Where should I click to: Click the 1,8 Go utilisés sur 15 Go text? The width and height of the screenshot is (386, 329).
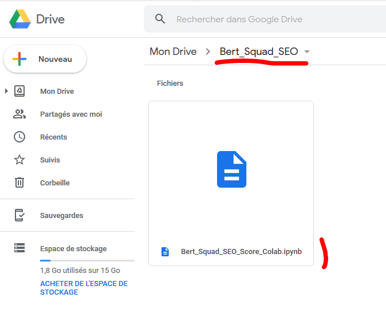(x=80, y=271)
